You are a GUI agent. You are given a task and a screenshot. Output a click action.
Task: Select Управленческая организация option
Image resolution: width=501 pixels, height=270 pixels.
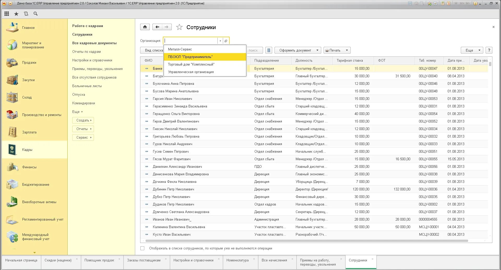coord(205,72)
